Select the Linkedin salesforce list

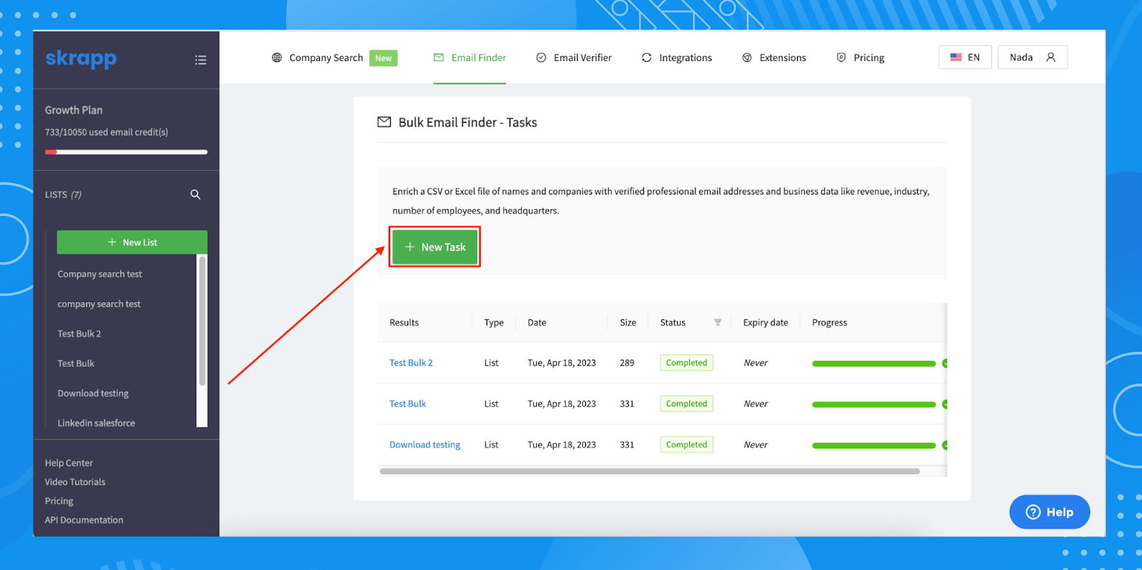click(96, 423)
